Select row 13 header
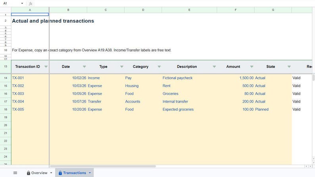 (x=6, y=67)
